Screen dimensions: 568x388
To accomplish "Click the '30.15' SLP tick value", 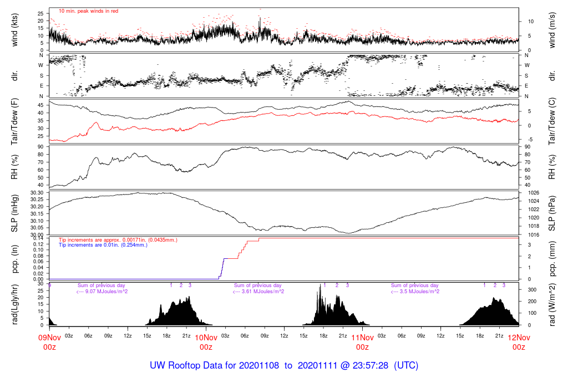I will point(37,214).
